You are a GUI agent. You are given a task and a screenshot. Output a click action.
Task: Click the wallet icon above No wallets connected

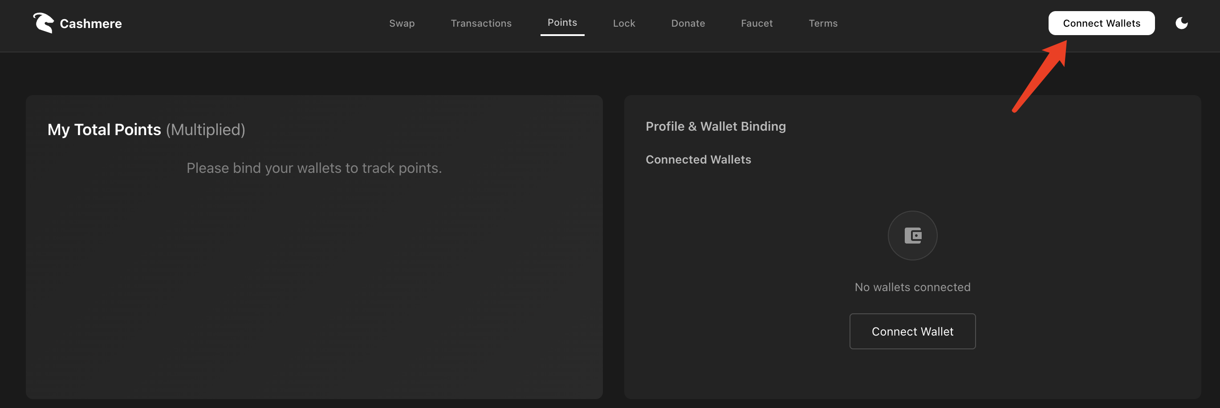click(x=912, y=236)
